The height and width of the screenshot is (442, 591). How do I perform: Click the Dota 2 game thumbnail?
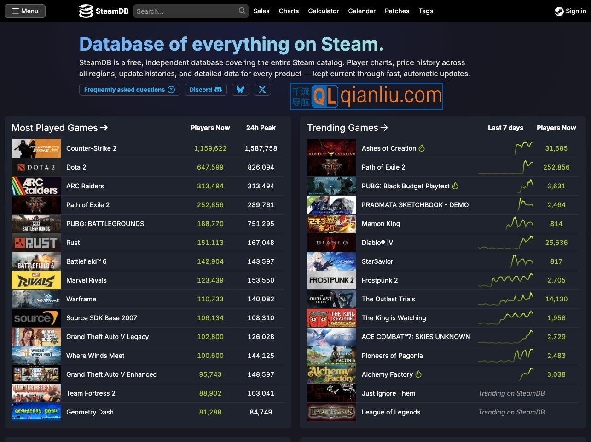click(x=36, y=167)
